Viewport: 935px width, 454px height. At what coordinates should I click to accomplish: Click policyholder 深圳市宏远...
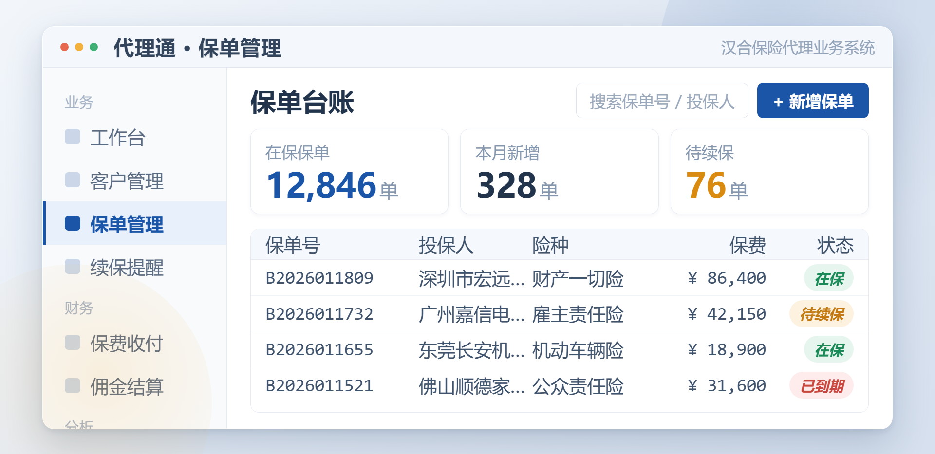coord(471,278)
